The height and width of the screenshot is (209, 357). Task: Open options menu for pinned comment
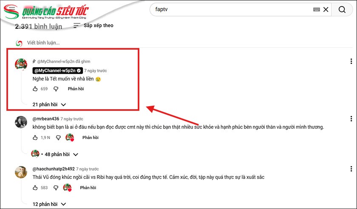pos(351,62)
